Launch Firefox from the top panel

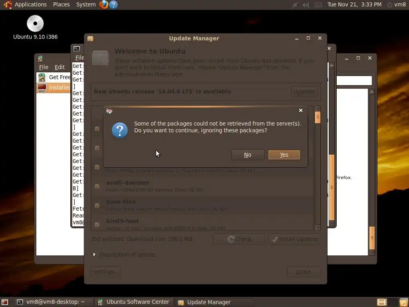[x=104, y=4]
